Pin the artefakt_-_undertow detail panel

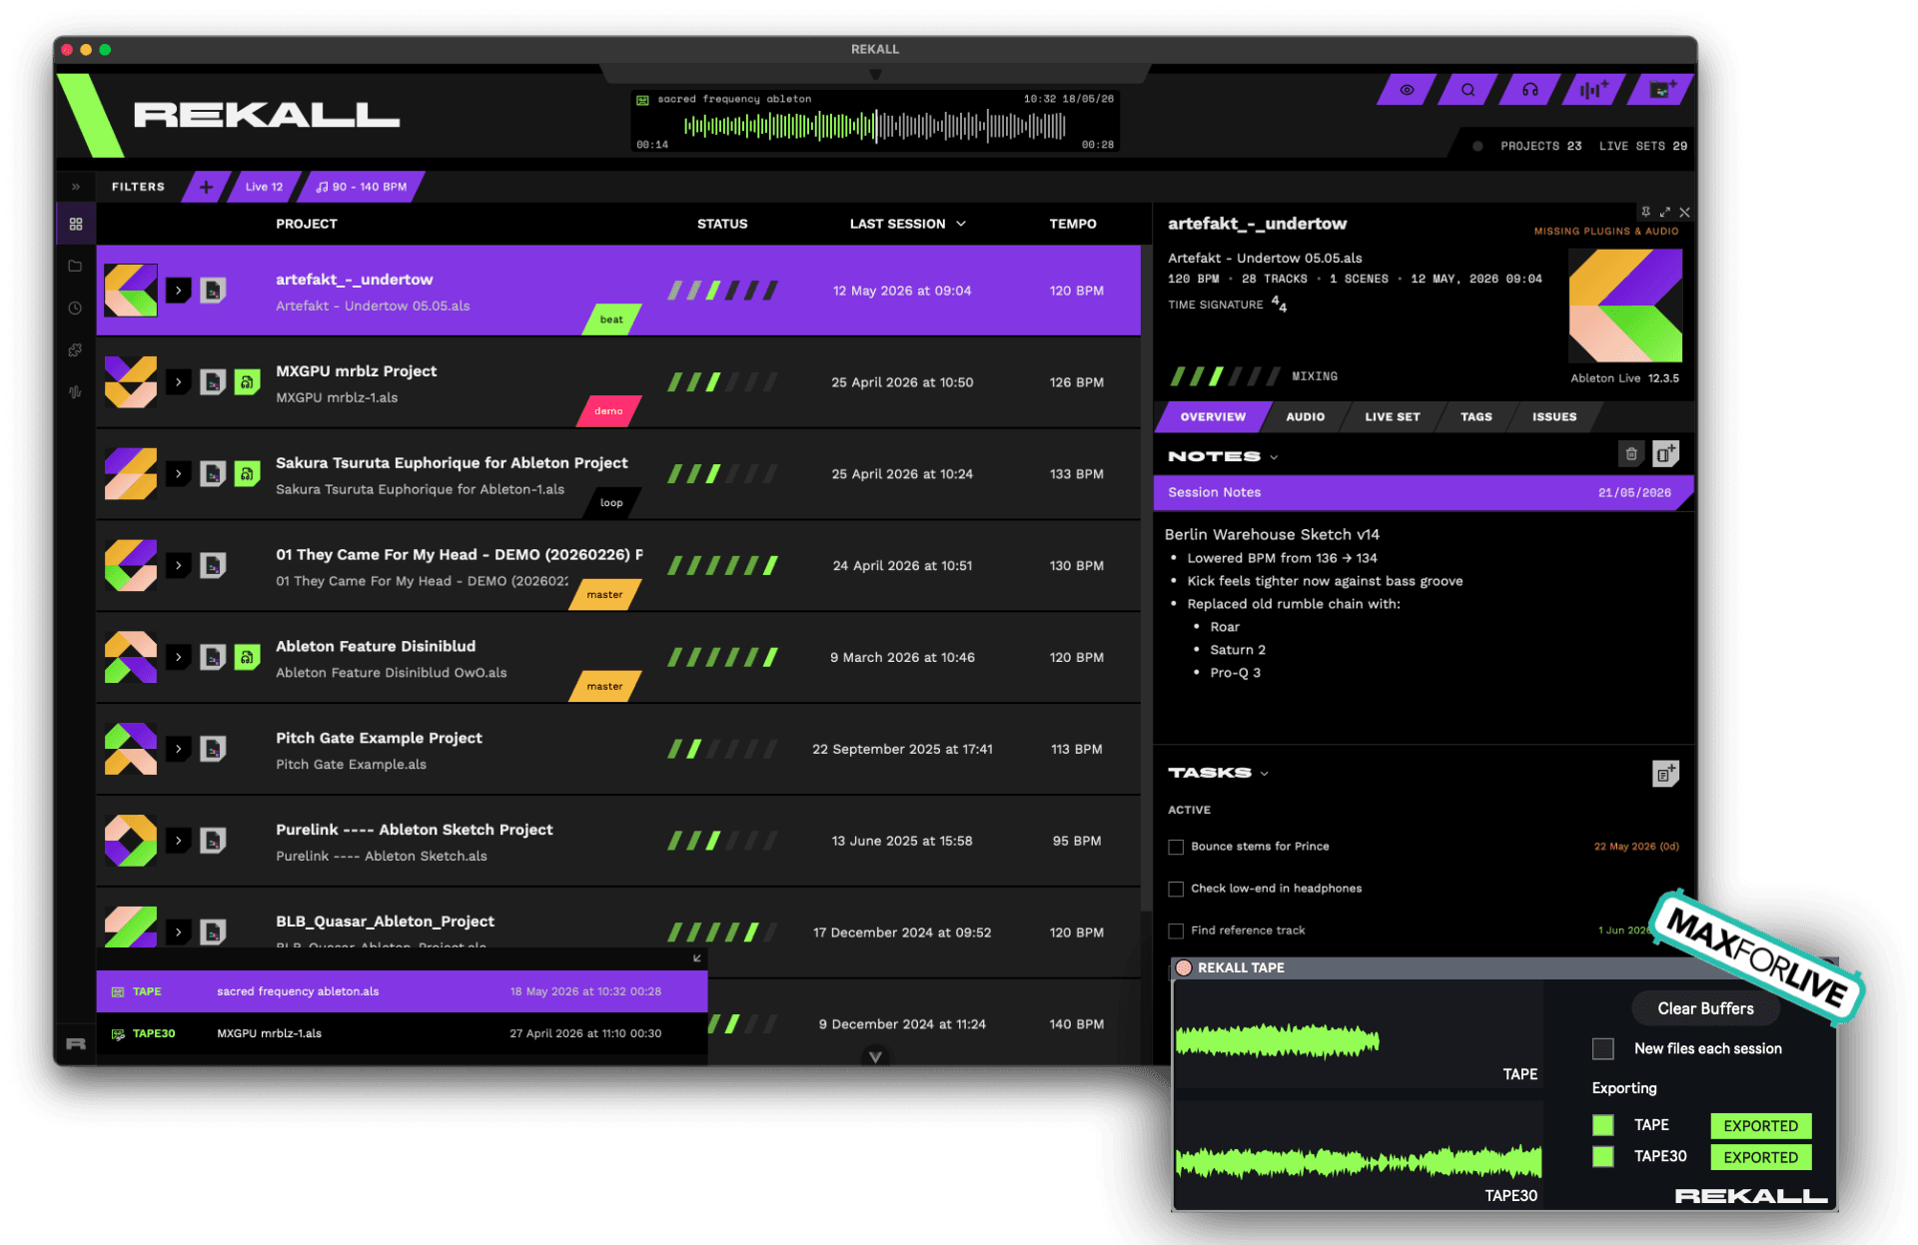(1645, 212)
